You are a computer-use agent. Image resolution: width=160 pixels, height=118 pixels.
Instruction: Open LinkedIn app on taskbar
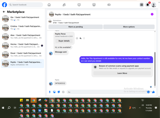40,110
